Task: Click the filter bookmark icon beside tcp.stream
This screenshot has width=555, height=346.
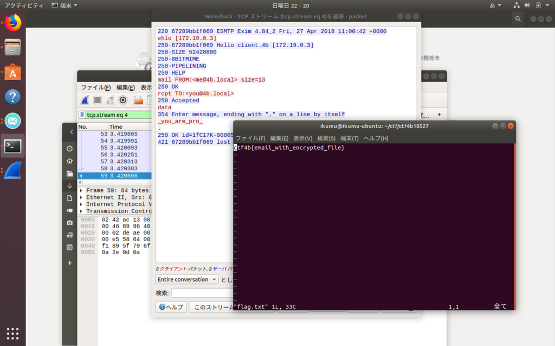Action: click(82, 115)
